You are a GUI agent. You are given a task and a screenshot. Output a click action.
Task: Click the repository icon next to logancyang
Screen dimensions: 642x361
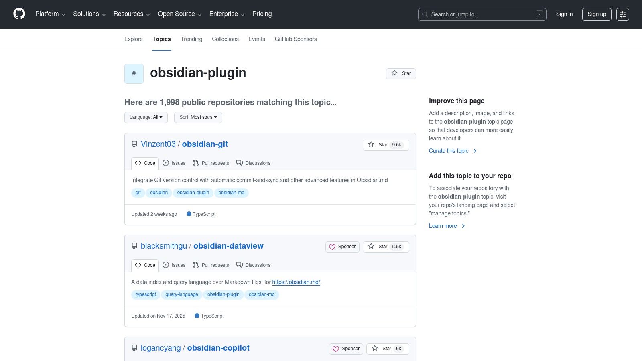pyautogui.click(x=134, y=348)
